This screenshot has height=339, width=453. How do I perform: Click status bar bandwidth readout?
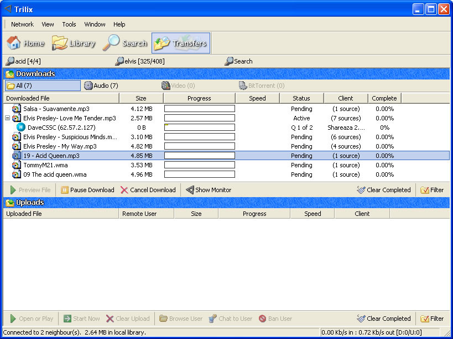pyautogui.click(x=372, y=332)
